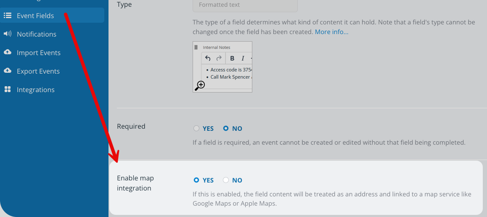The width and height of the screenshot is (487, 217).
Task: Click the magnifier zoom icon on preview
Action: (200, 86)
